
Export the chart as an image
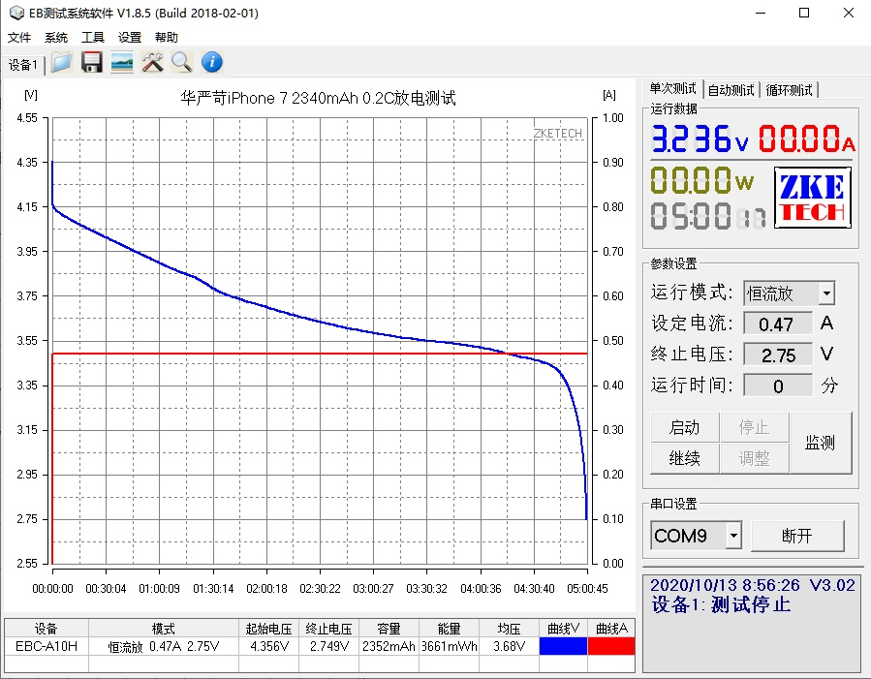[x=121, y=62]
